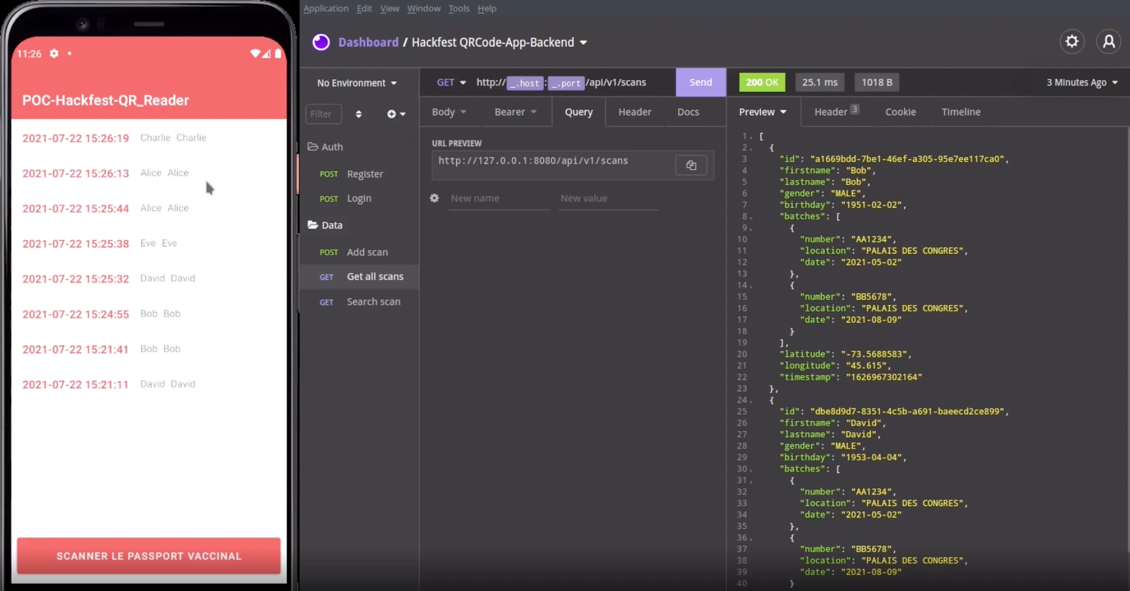Tap Scanner le passport vaccinal button
The image size is (1130, 591).
(x=149, y=555)
